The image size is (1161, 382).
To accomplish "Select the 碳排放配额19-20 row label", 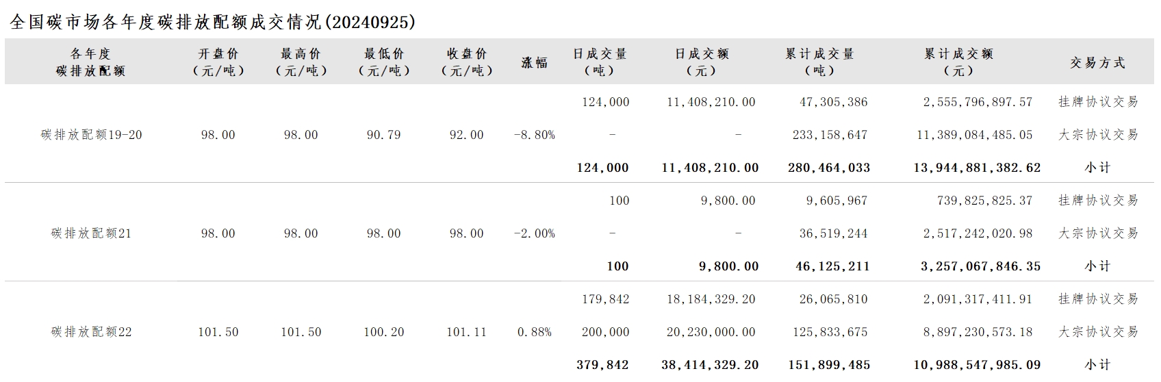I will pyautogui.click(x=91, y=135).
